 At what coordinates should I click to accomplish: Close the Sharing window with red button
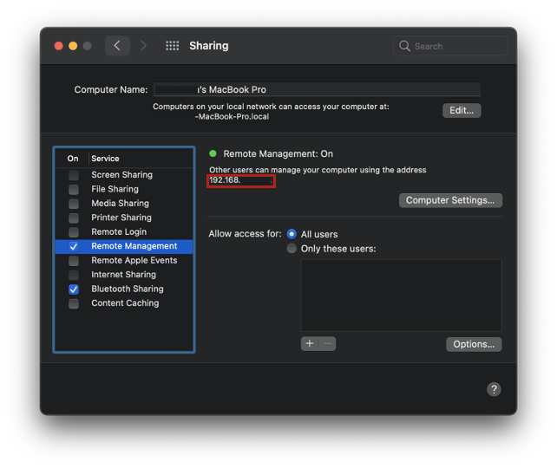(59, 46)
